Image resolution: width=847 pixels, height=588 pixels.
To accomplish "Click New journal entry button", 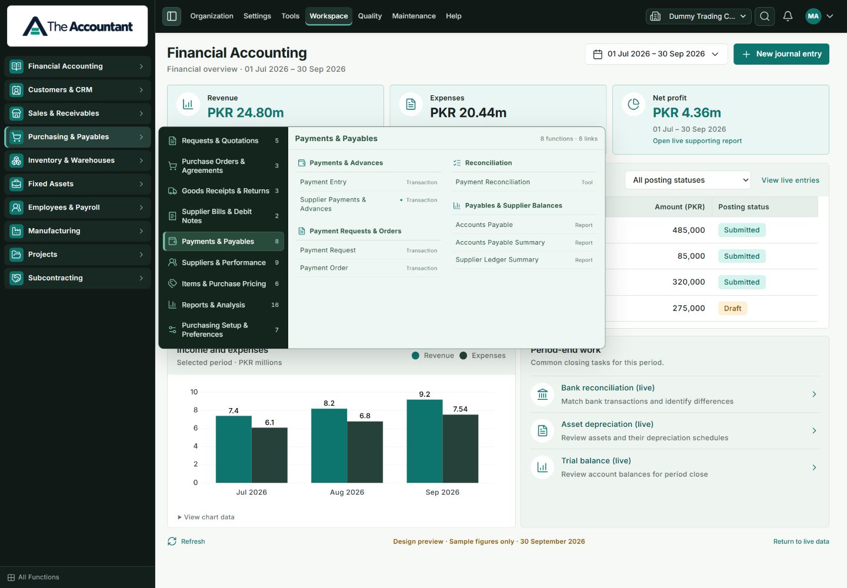I will 781,54.
